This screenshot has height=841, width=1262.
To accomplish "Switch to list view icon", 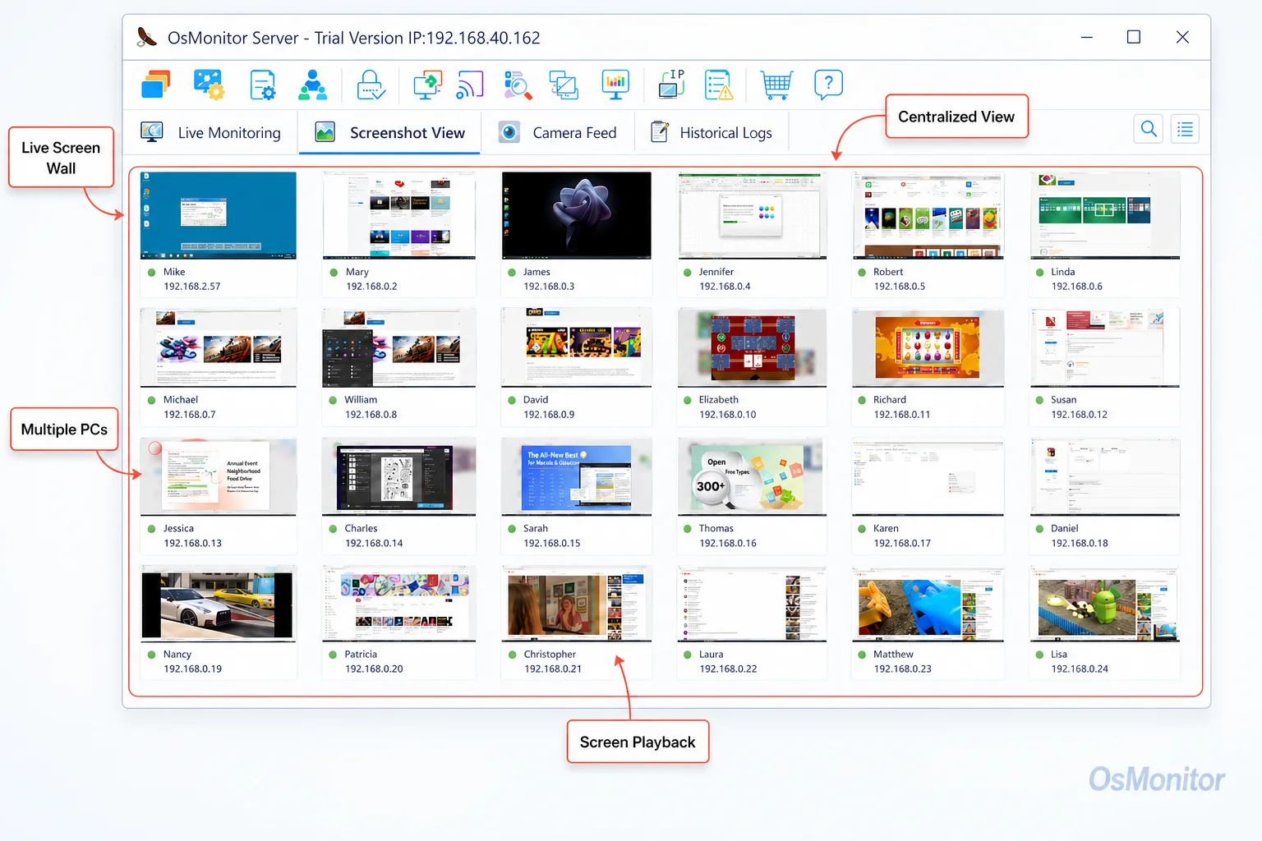I will point(1185,129).
